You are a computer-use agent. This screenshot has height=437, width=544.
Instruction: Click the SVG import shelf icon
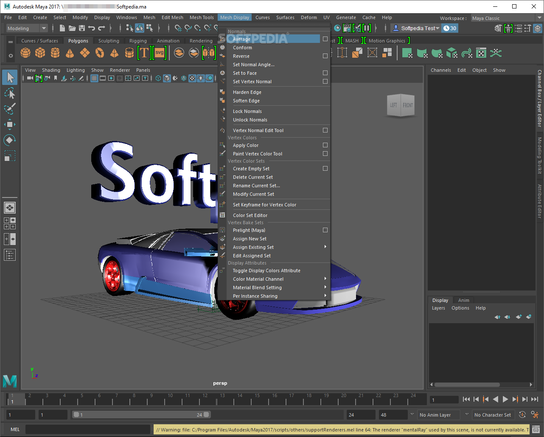(160, 53)
